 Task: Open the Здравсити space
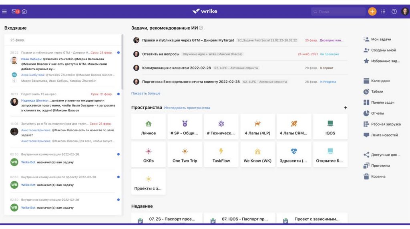pyautogui.click(x=294, y=154)
